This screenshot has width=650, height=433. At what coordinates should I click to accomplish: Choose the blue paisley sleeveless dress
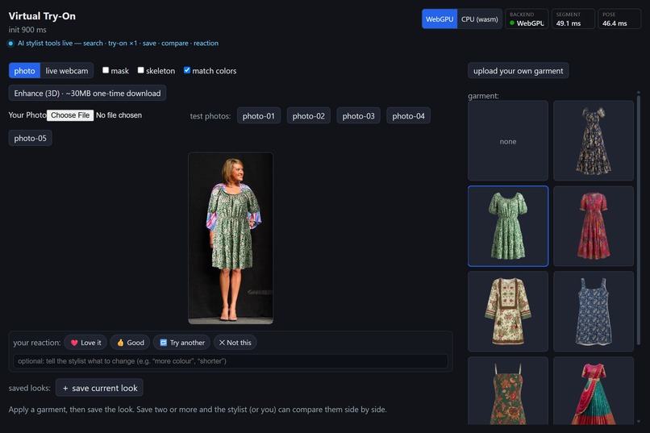tap(594, 311)
